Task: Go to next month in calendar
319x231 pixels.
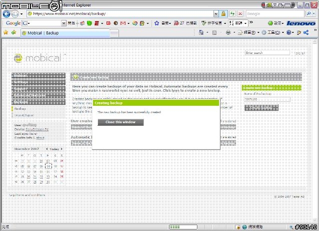Action: point(61,149)
